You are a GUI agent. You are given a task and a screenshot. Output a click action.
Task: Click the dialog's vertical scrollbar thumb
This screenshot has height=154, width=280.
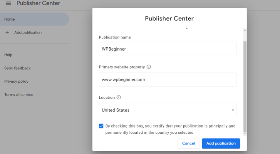245,86
